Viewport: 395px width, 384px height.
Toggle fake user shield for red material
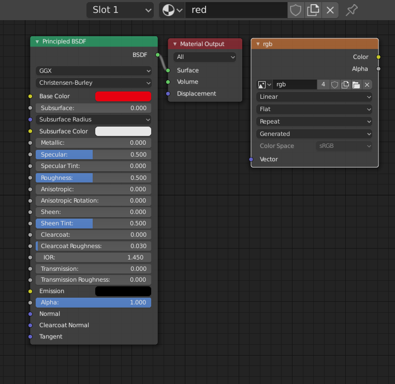(x=296, y=10)
